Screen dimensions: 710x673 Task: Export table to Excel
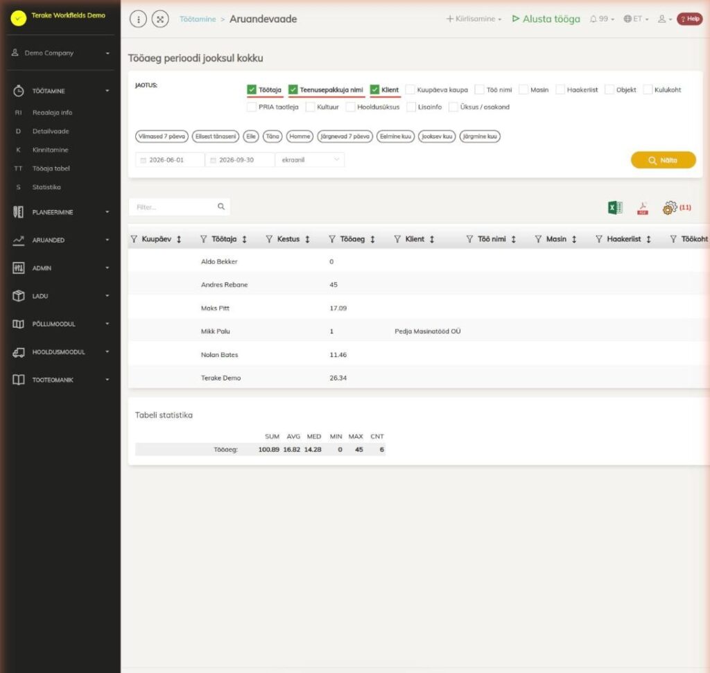pyautogui.click(x=615, y=208)
